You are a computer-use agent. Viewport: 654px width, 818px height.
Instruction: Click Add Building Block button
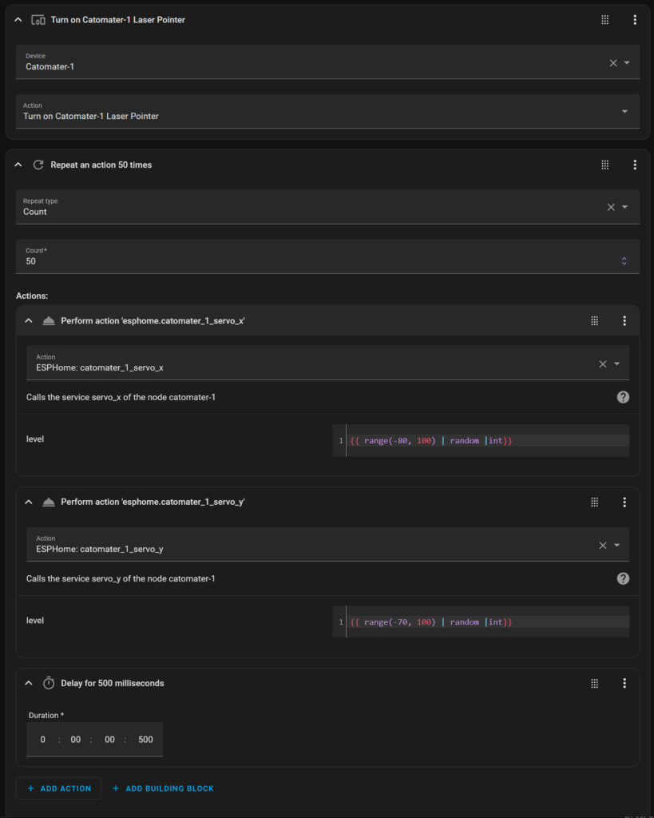click(163, 788)
